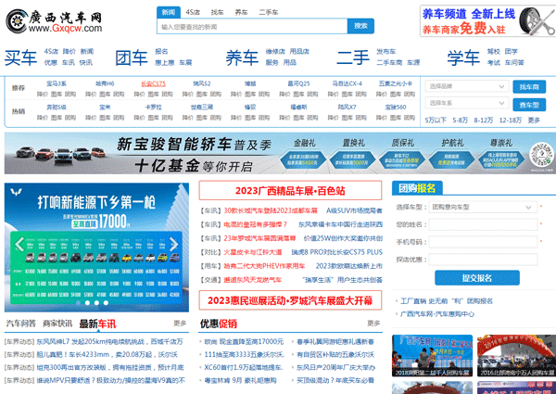Expand the 选择品牌 dropdown
The width and height of the screenshot is (556, 394).
[467, 86]
